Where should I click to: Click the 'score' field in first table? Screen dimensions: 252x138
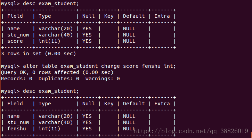pyautogui.click(x=15, y=41)
